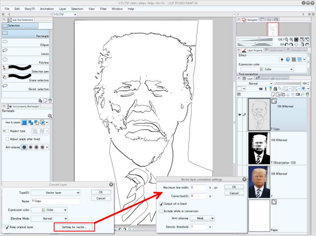The image size is (316, 236).
Task: Choose the Erase selection sub tool
Action: click(x=26, y=78)
